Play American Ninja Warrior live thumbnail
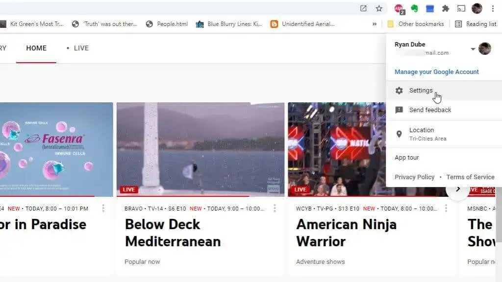 tap(337, 149)
